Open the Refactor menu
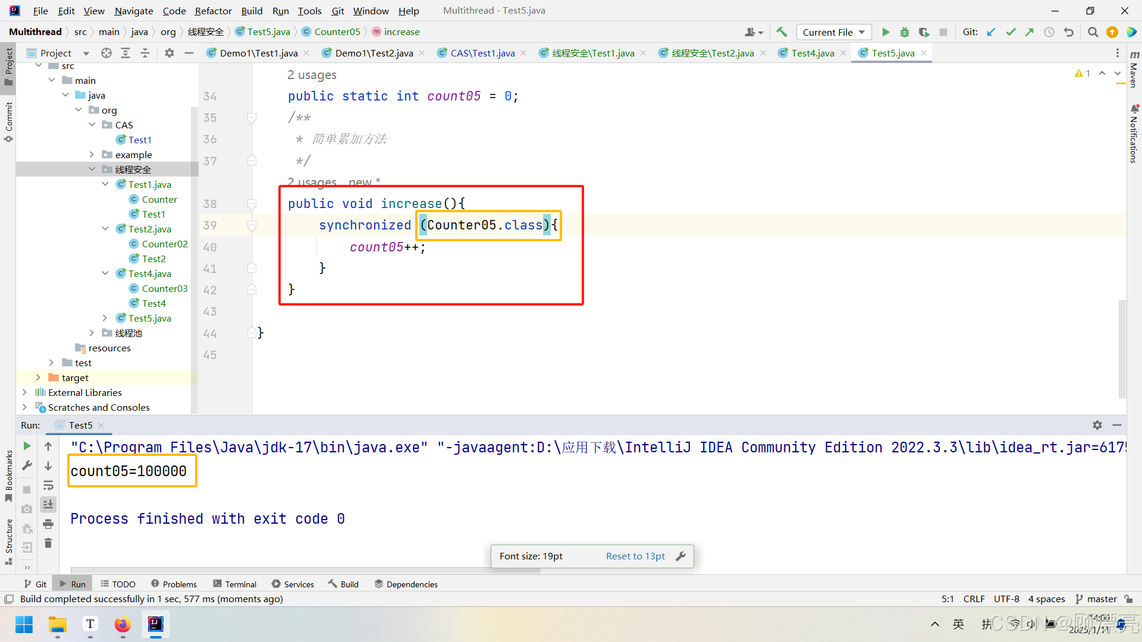 (213, 11)
